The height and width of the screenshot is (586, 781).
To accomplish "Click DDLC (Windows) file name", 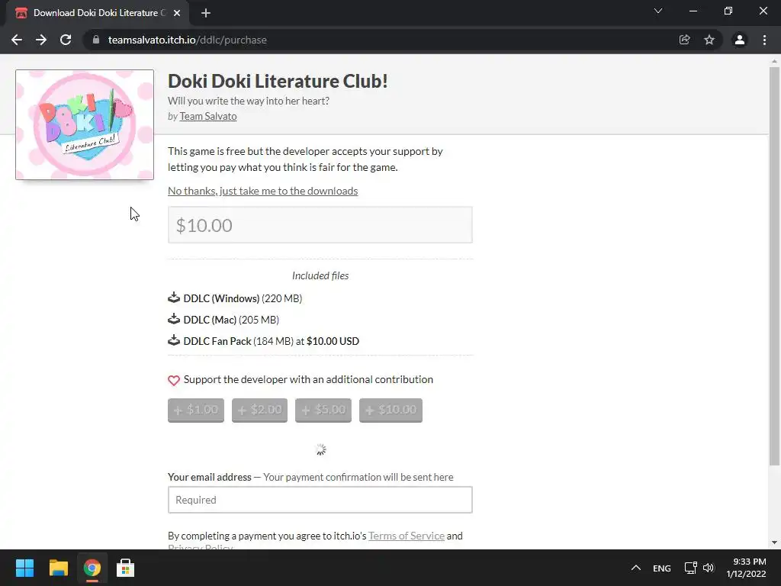I will point(221,298).
